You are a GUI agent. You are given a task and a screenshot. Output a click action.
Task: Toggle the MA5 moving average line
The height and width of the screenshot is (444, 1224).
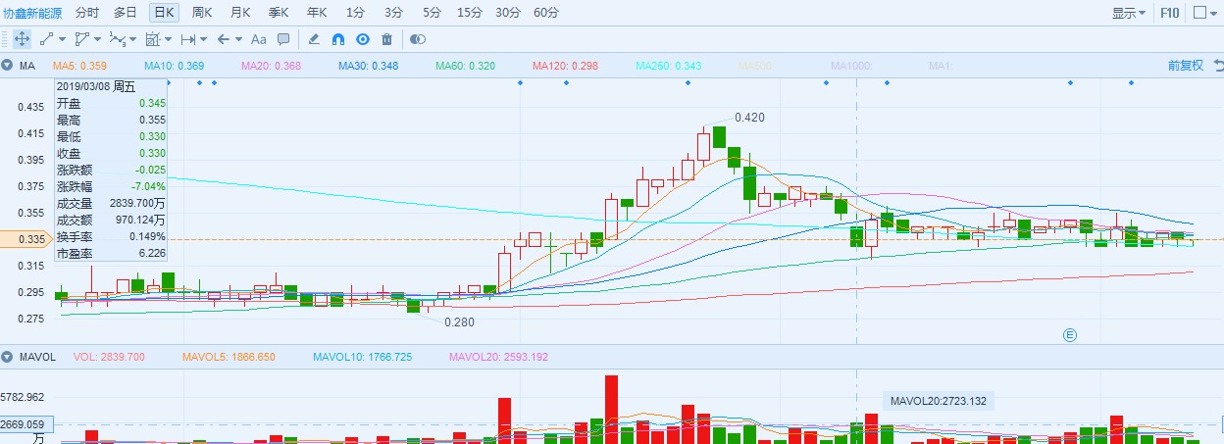point(79,66)
